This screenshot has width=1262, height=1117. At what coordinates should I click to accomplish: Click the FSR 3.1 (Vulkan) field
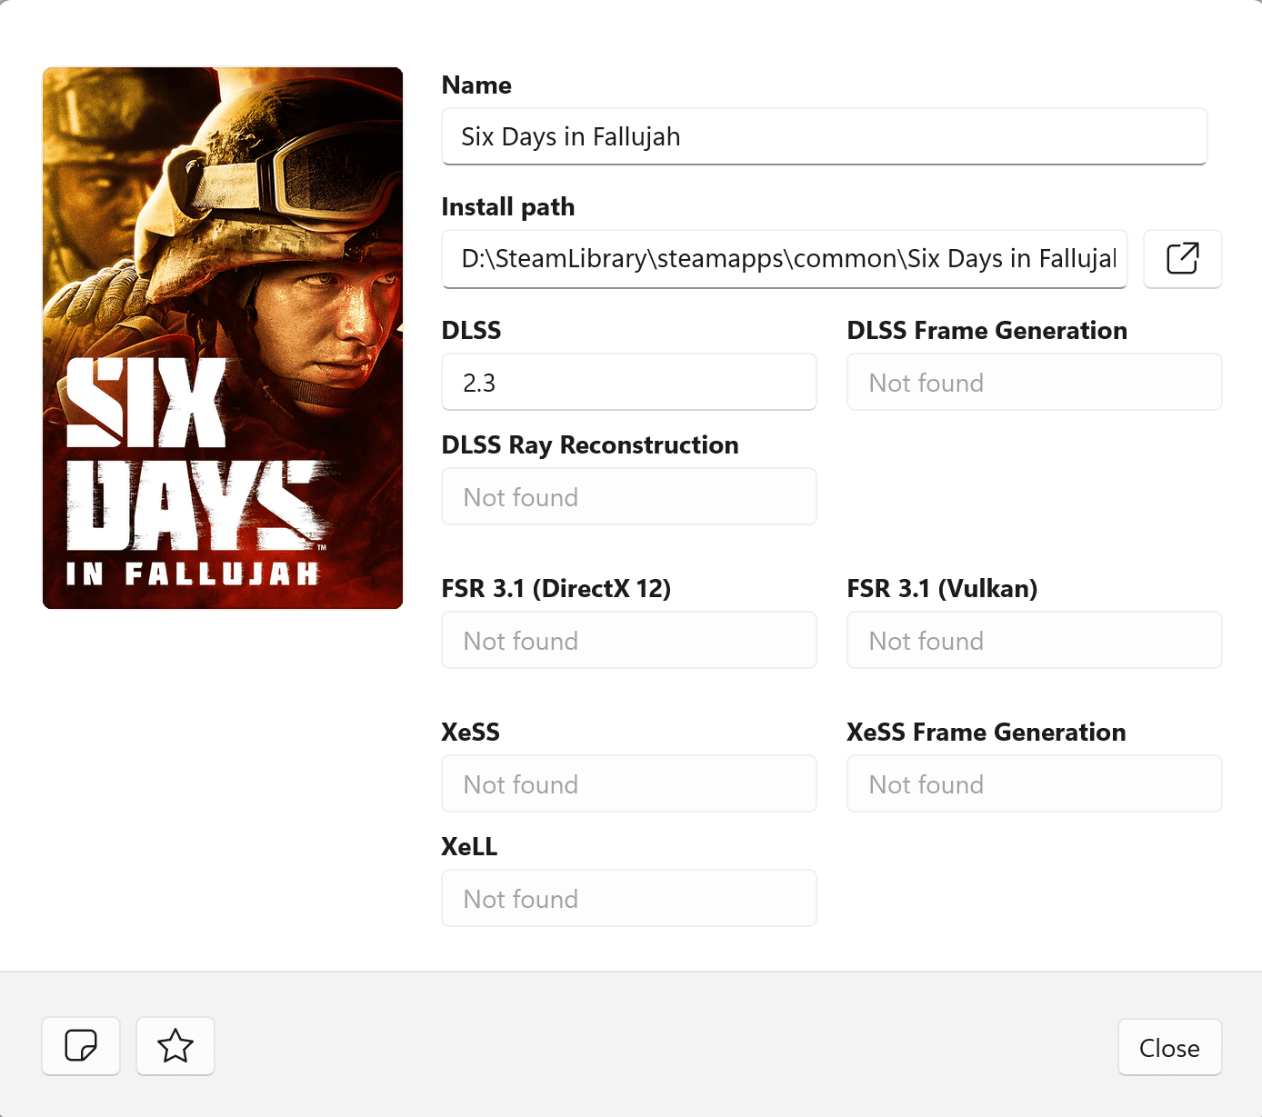click(x=1034, y=641)
